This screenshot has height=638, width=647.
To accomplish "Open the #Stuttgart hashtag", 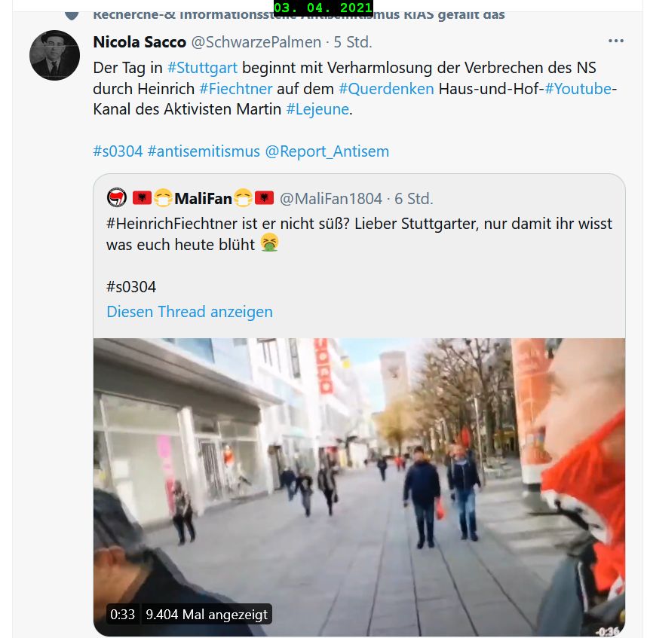I will tap(202, 68).
